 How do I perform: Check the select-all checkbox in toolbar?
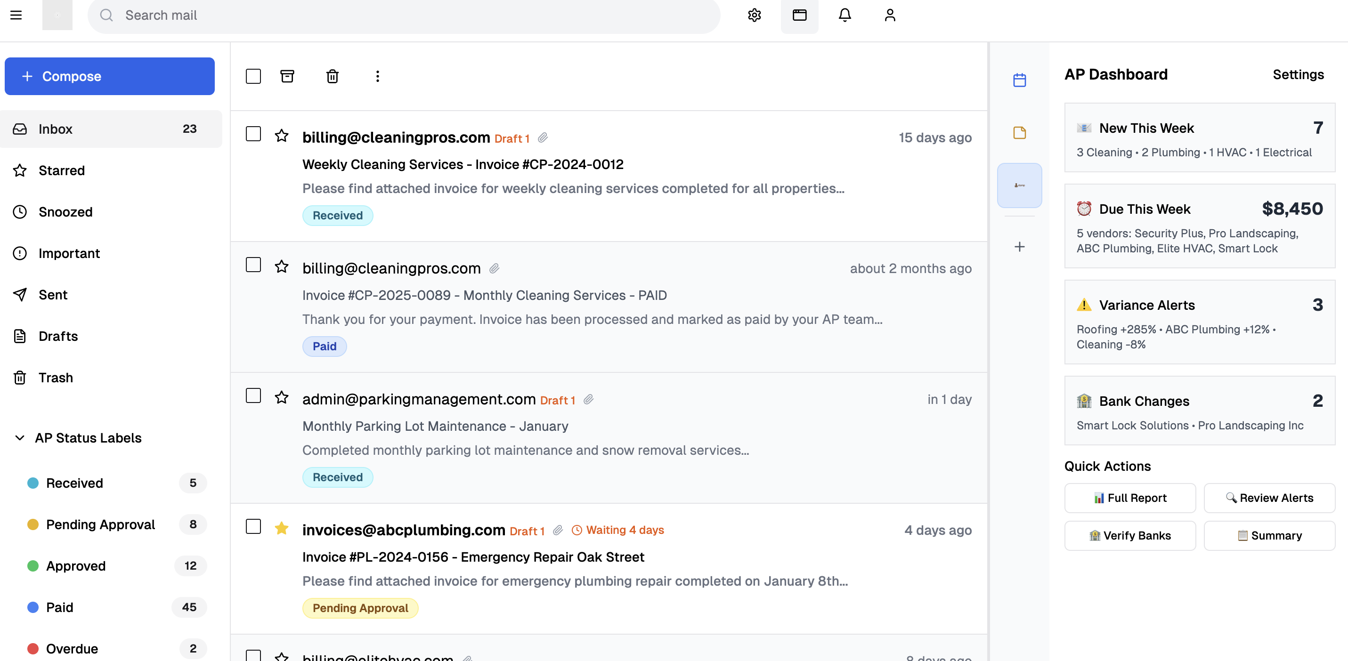pyautogui.click(x=253, y=76)
